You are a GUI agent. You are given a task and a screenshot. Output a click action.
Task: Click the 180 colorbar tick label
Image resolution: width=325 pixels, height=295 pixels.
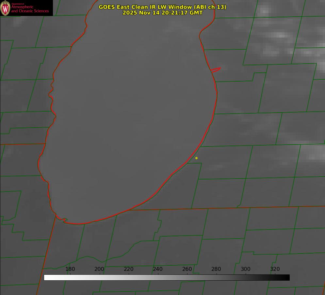70,269
